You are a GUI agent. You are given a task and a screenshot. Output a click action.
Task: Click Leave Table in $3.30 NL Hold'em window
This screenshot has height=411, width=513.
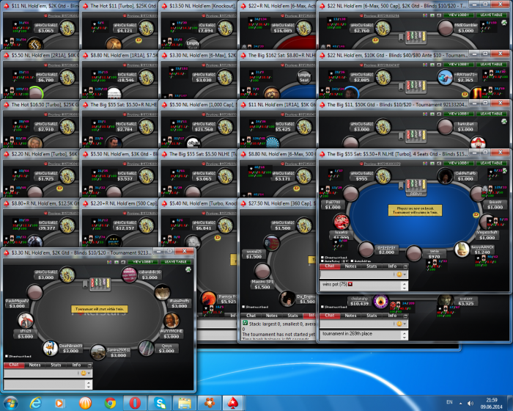tap(175, 262)
